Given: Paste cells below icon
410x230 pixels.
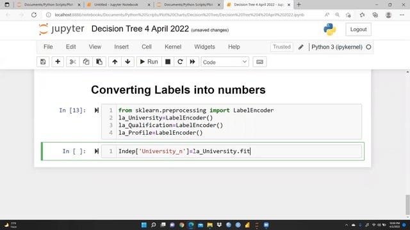Looking at the screenshot, I should 99,62.
